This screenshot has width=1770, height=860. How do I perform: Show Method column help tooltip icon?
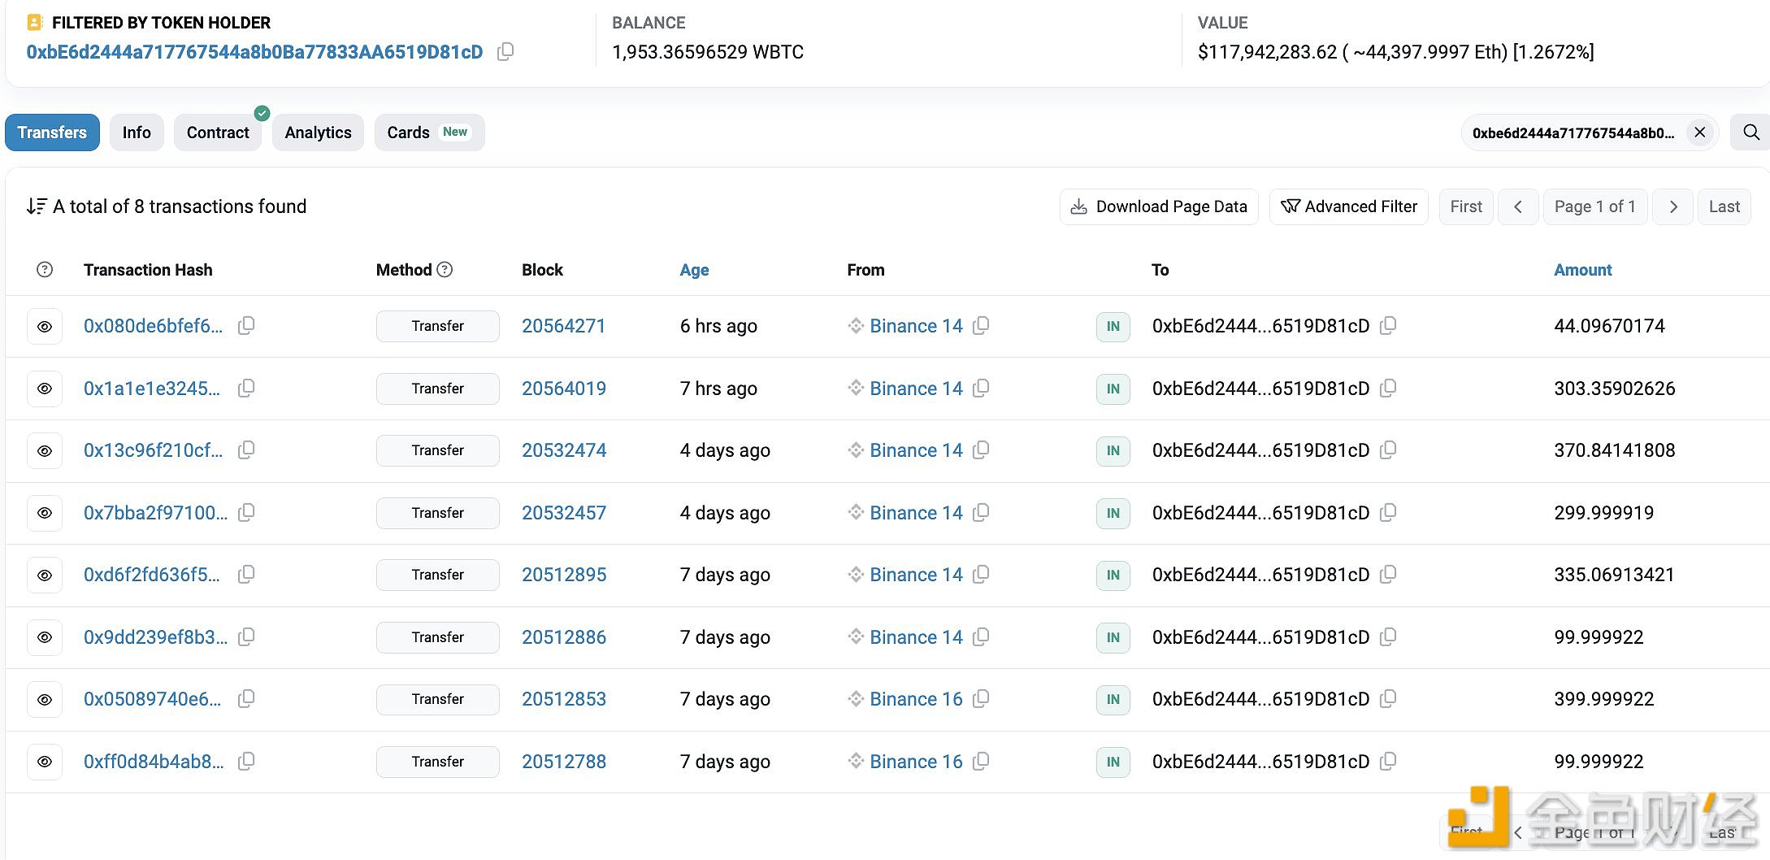(x=445, y=269)
